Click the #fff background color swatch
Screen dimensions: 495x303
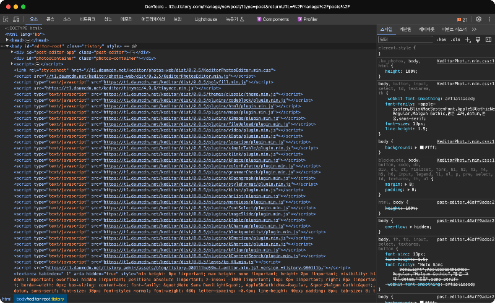(x=422, y=147)
